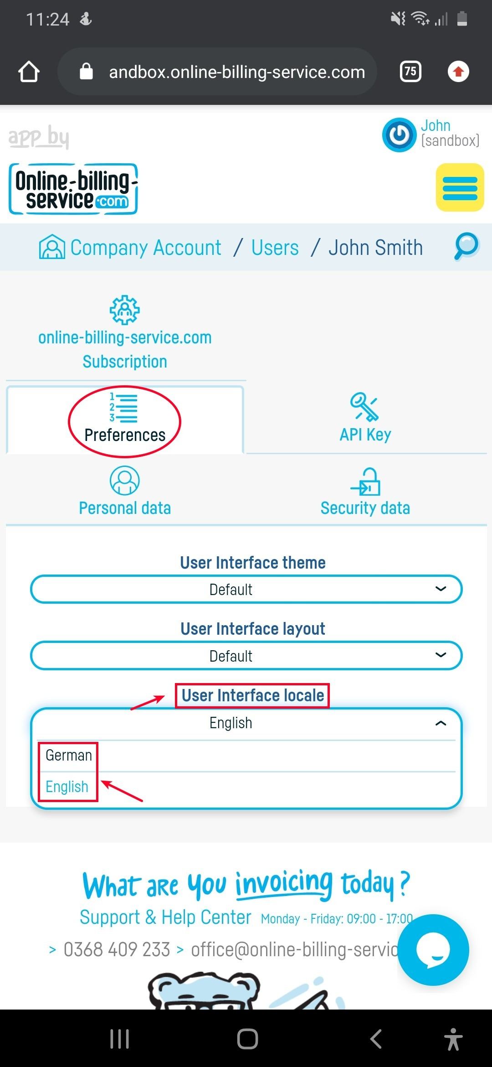
Task: Select German from the locale list
Action: [69, 756]
